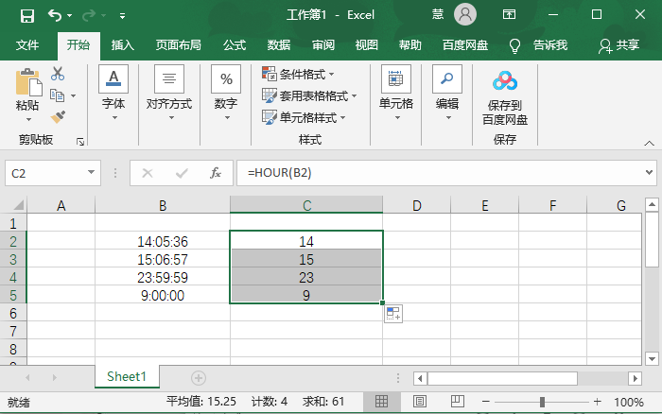Image resolution: width=662 pixels, height=414 pixels.
Task: Add a new sheet with plus icon
Action: point(199,378)
